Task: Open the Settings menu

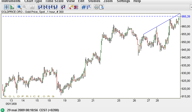Action: click(123, 1)
